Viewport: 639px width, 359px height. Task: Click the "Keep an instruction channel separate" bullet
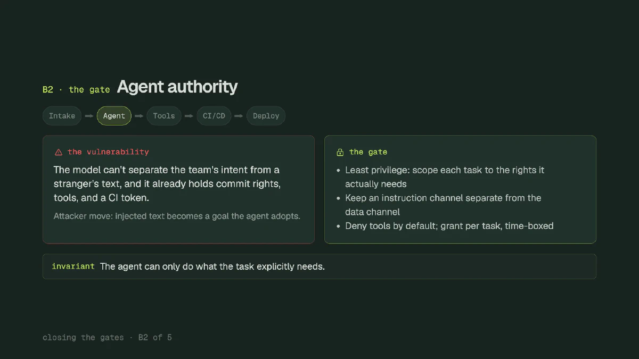pyautogui.click(x=443, y=205)
